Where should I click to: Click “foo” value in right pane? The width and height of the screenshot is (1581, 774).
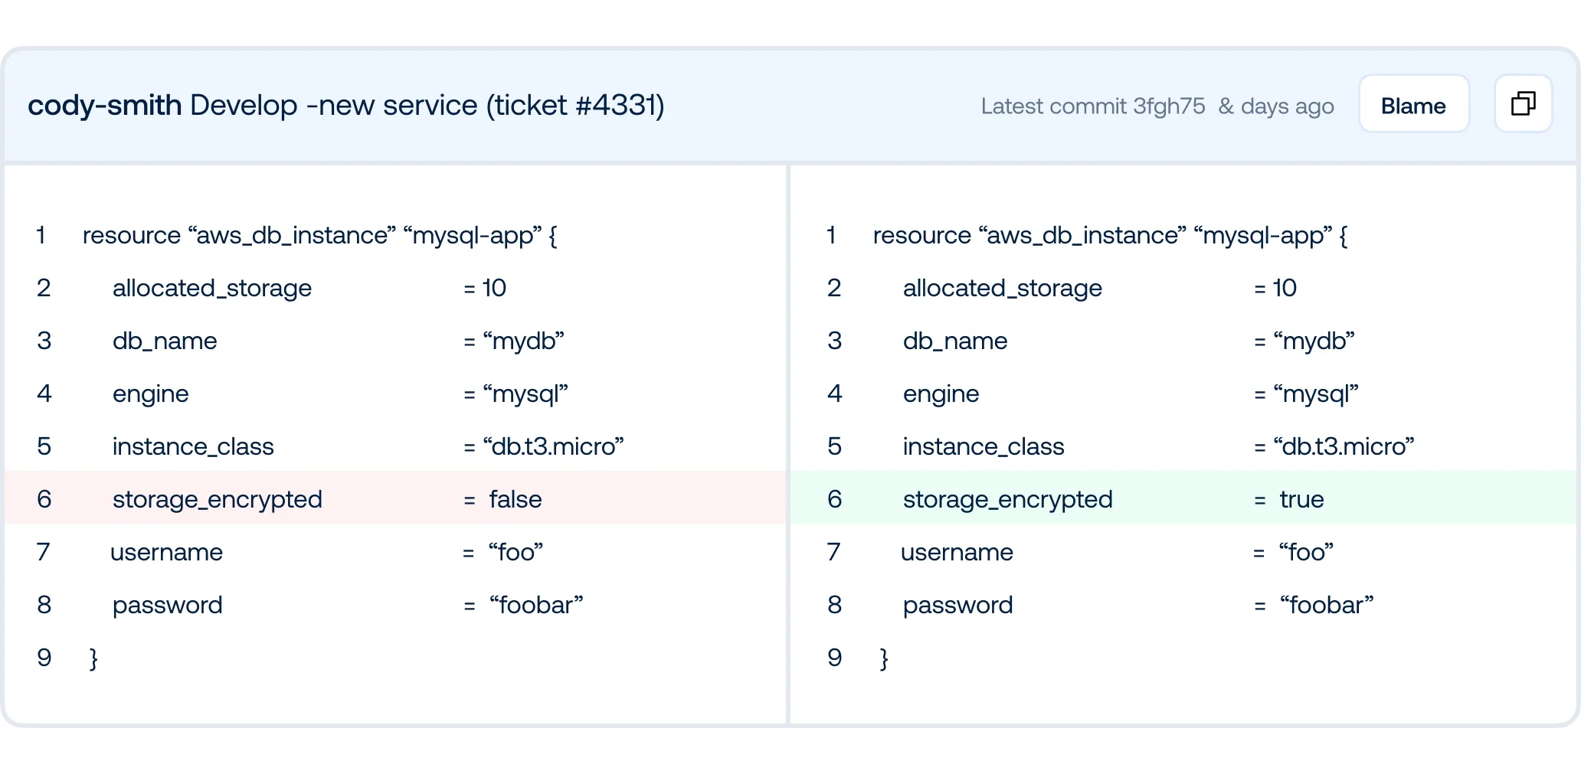pyautogui.click(x=1307, y=552)
